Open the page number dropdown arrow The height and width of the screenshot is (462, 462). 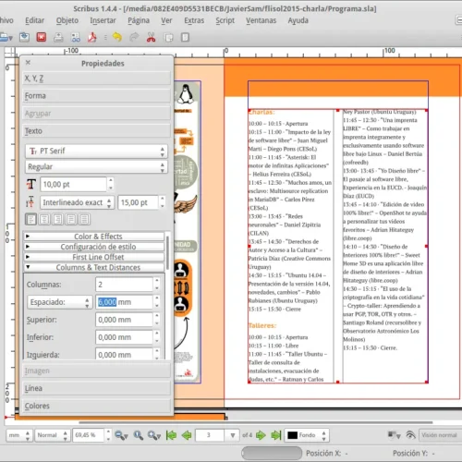point(233,435)
